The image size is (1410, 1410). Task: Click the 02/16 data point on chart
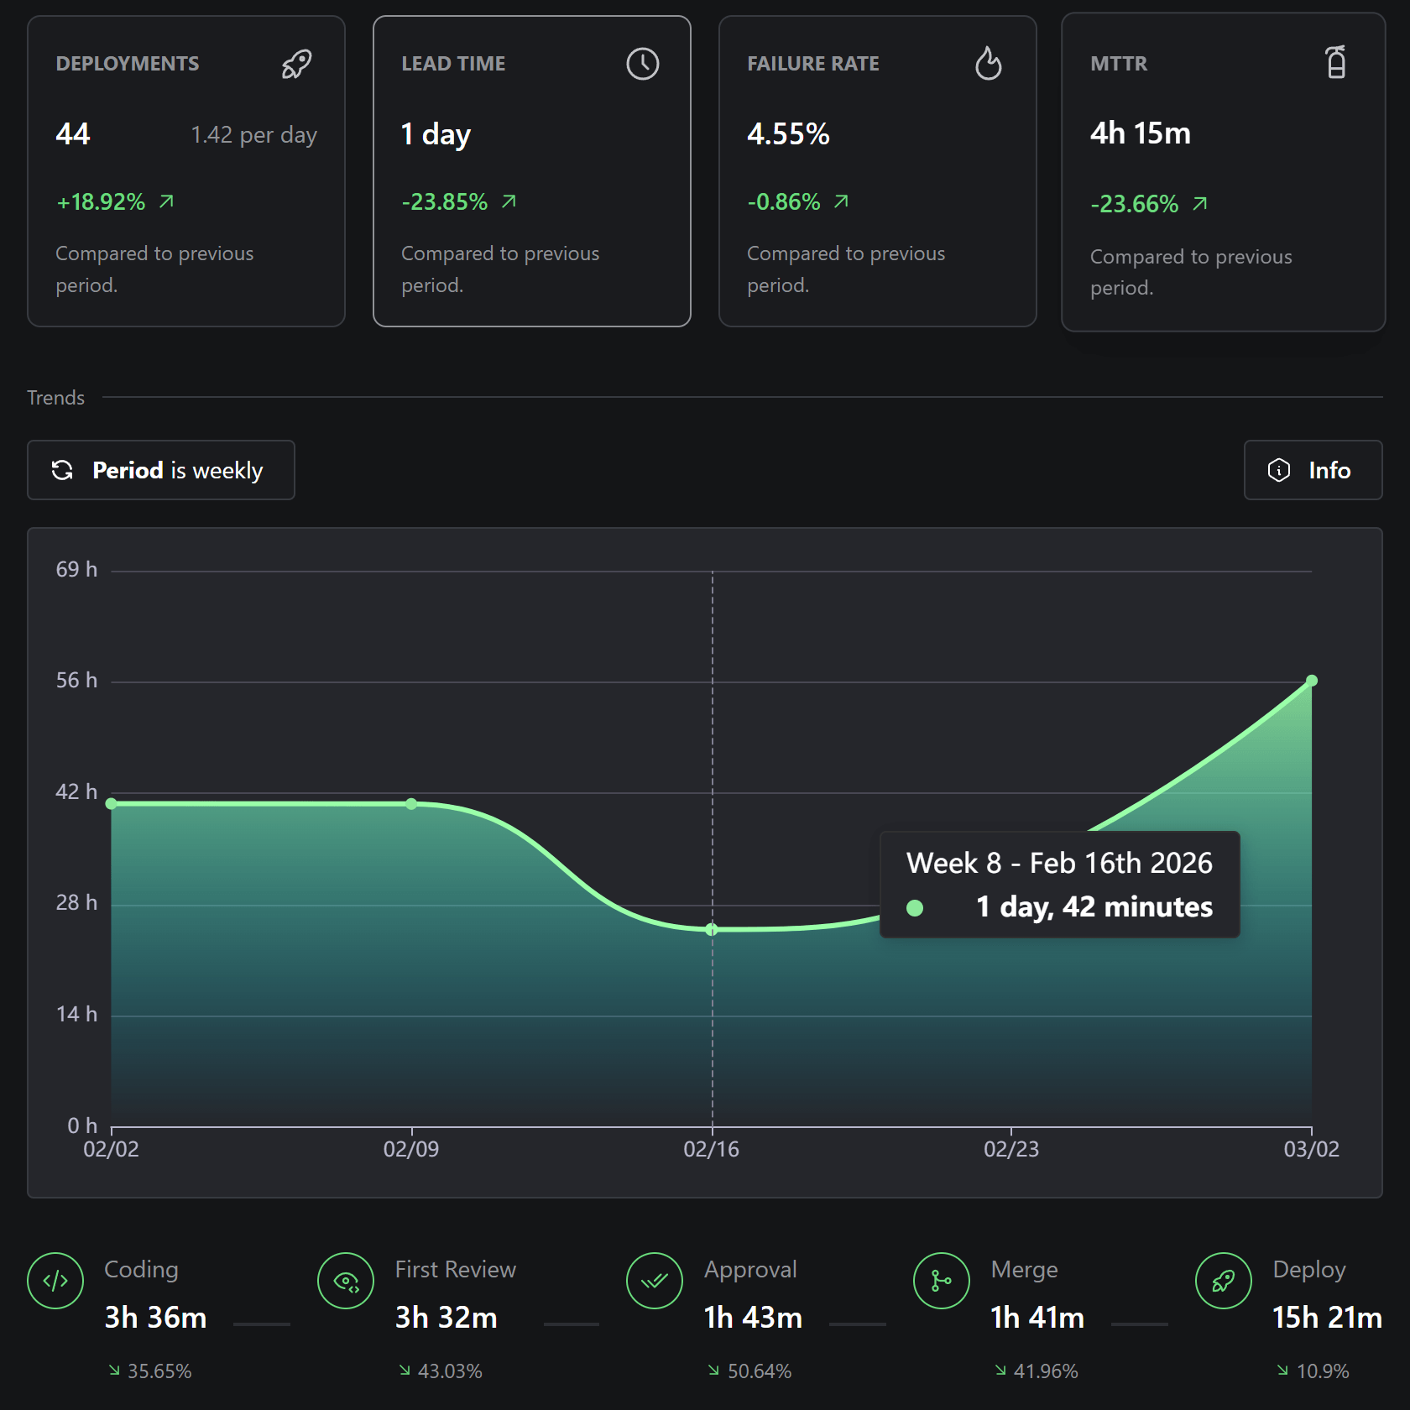(712, 929)
